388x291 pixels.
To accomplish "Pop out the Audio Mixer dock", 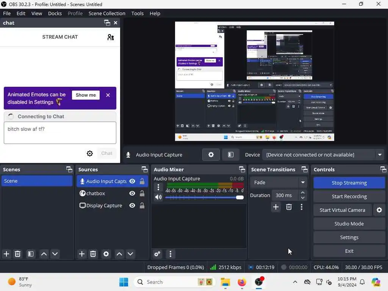I will click(x=242, y=169).
